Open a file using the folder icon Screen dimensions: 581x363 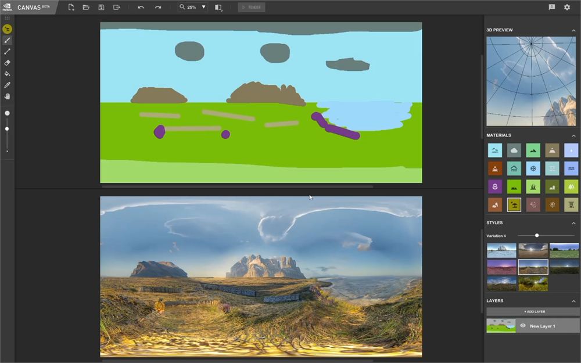pos(86,7)
